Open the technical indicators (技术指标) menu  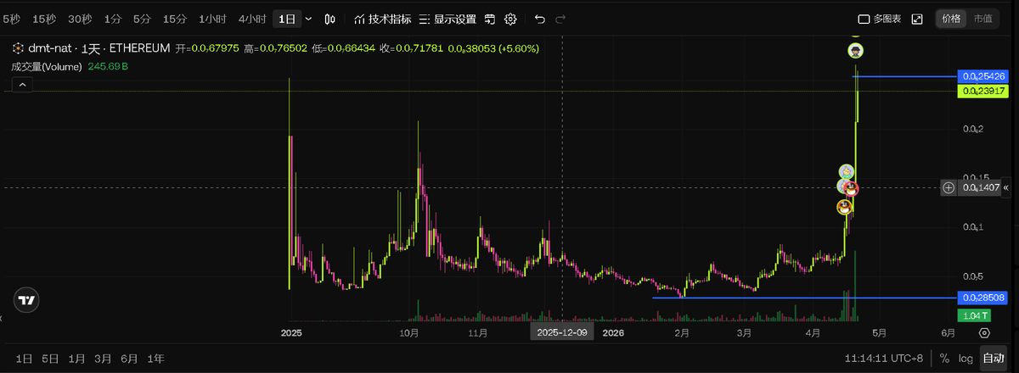(x=382, y=19)
